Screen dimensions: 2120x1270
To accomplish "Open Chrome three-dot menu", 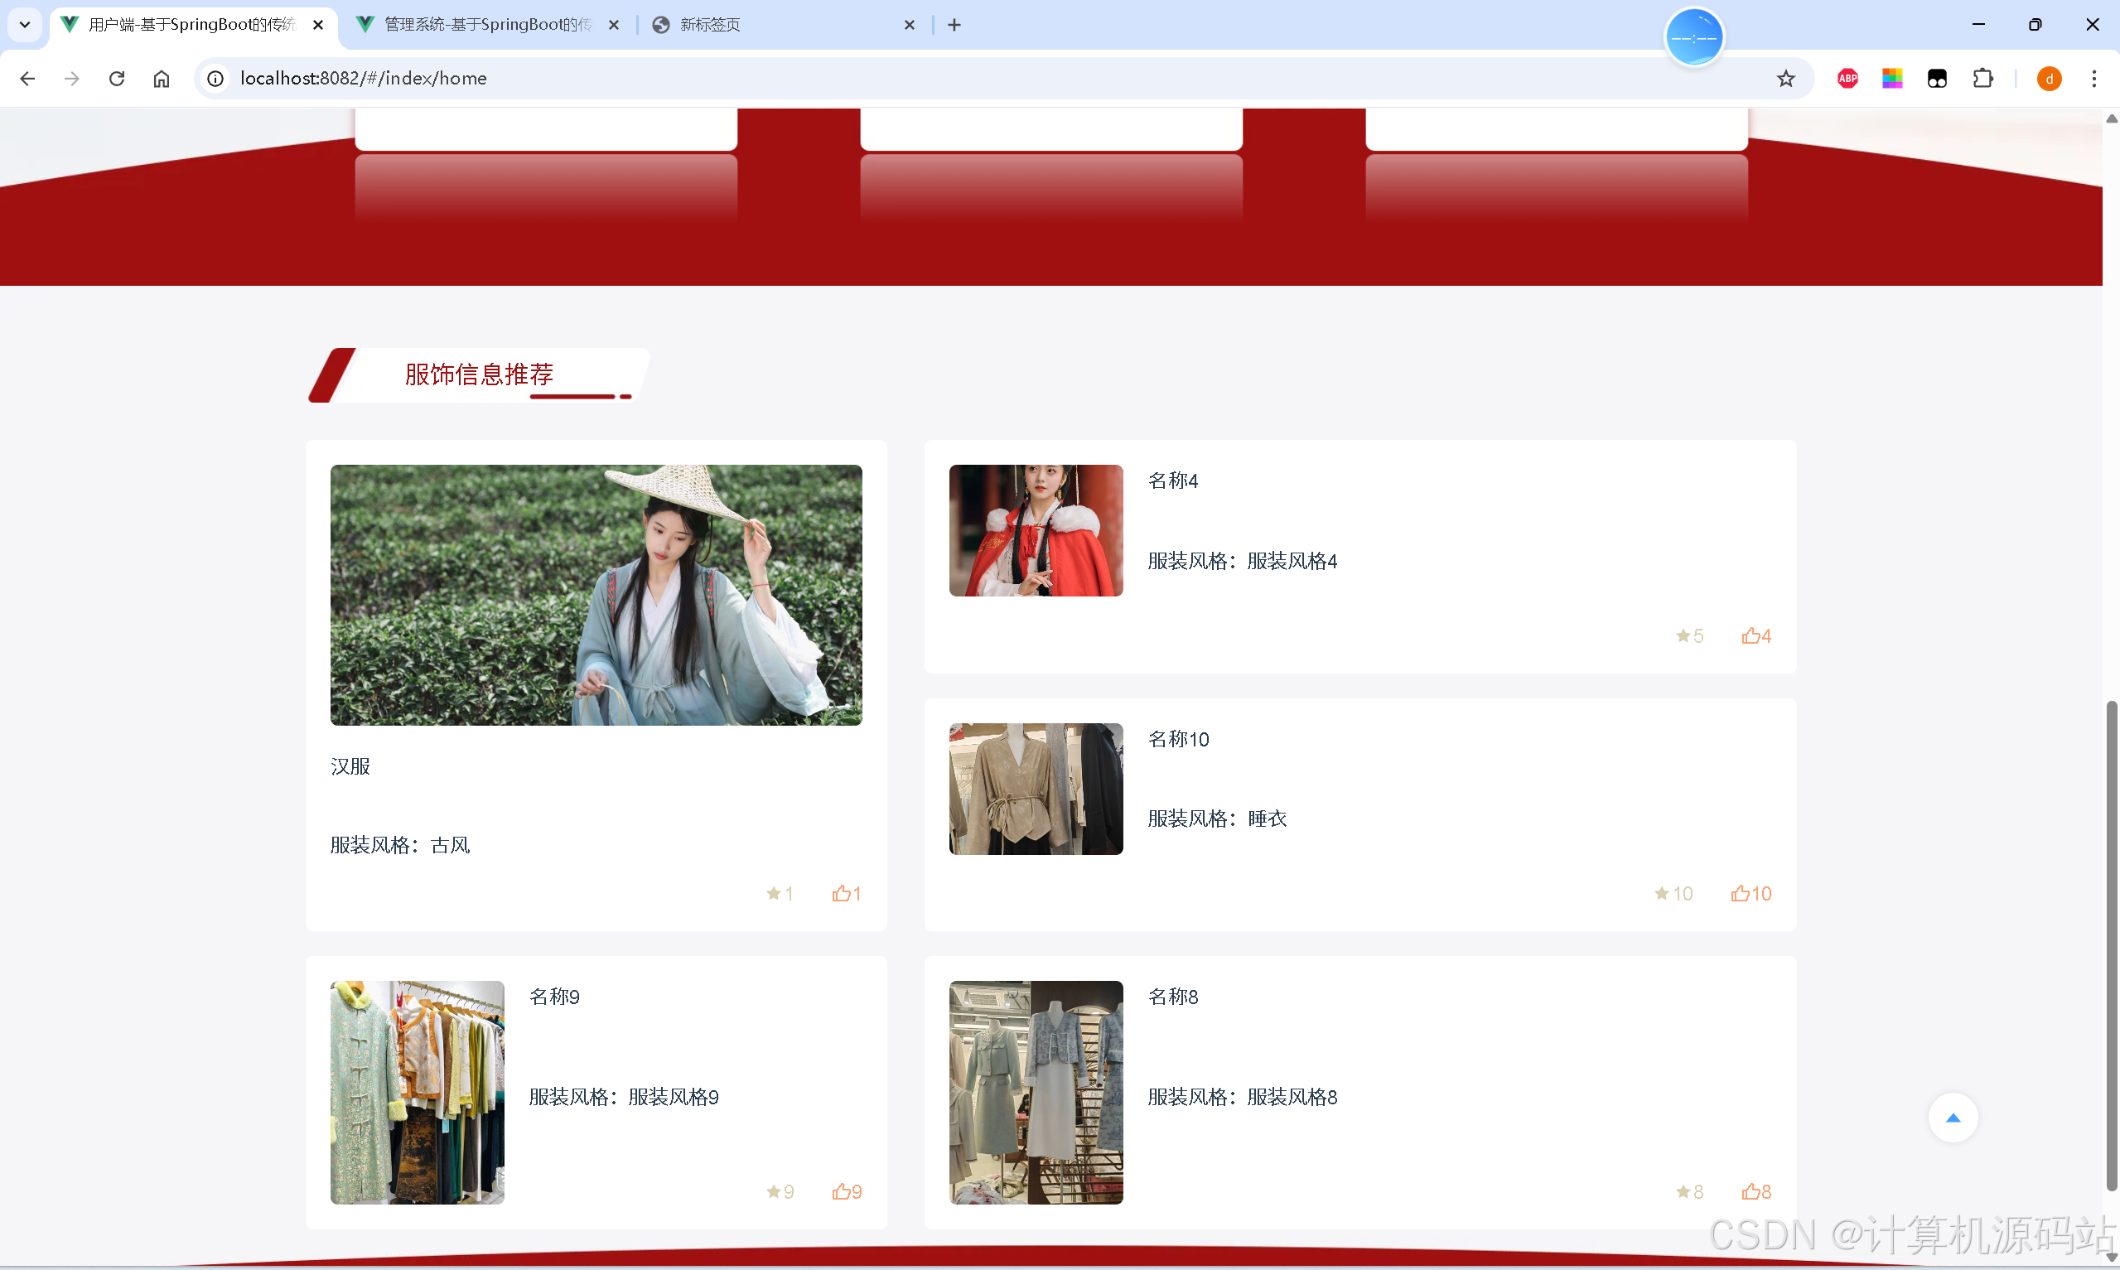I will pos(2093,79).
